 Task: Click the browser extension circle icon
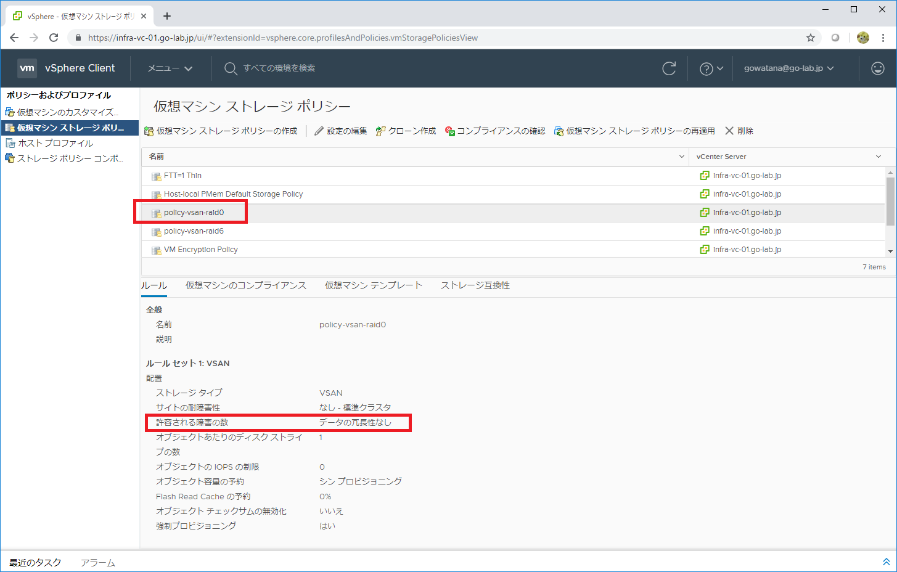click(835, 38)
